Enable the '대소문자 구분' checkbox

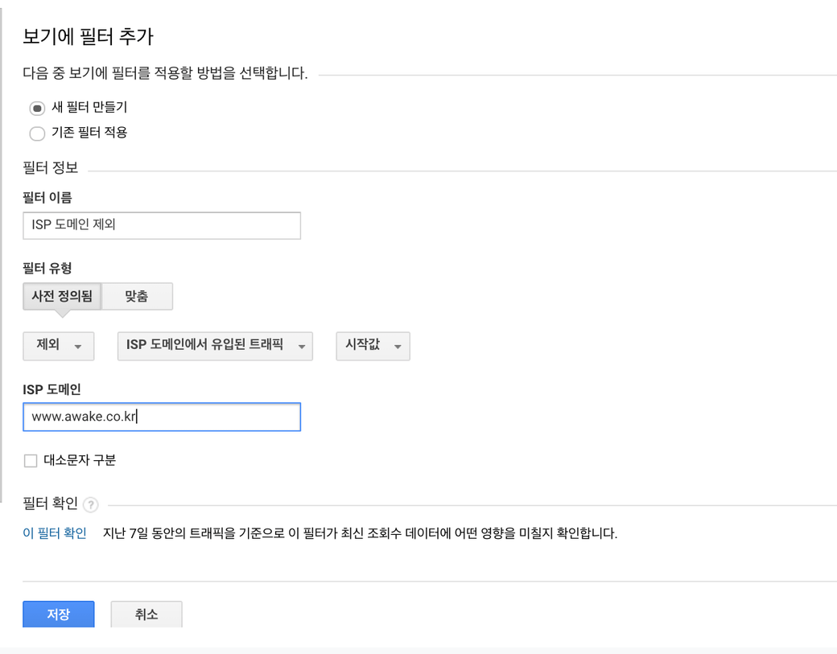tap(31, 461)
